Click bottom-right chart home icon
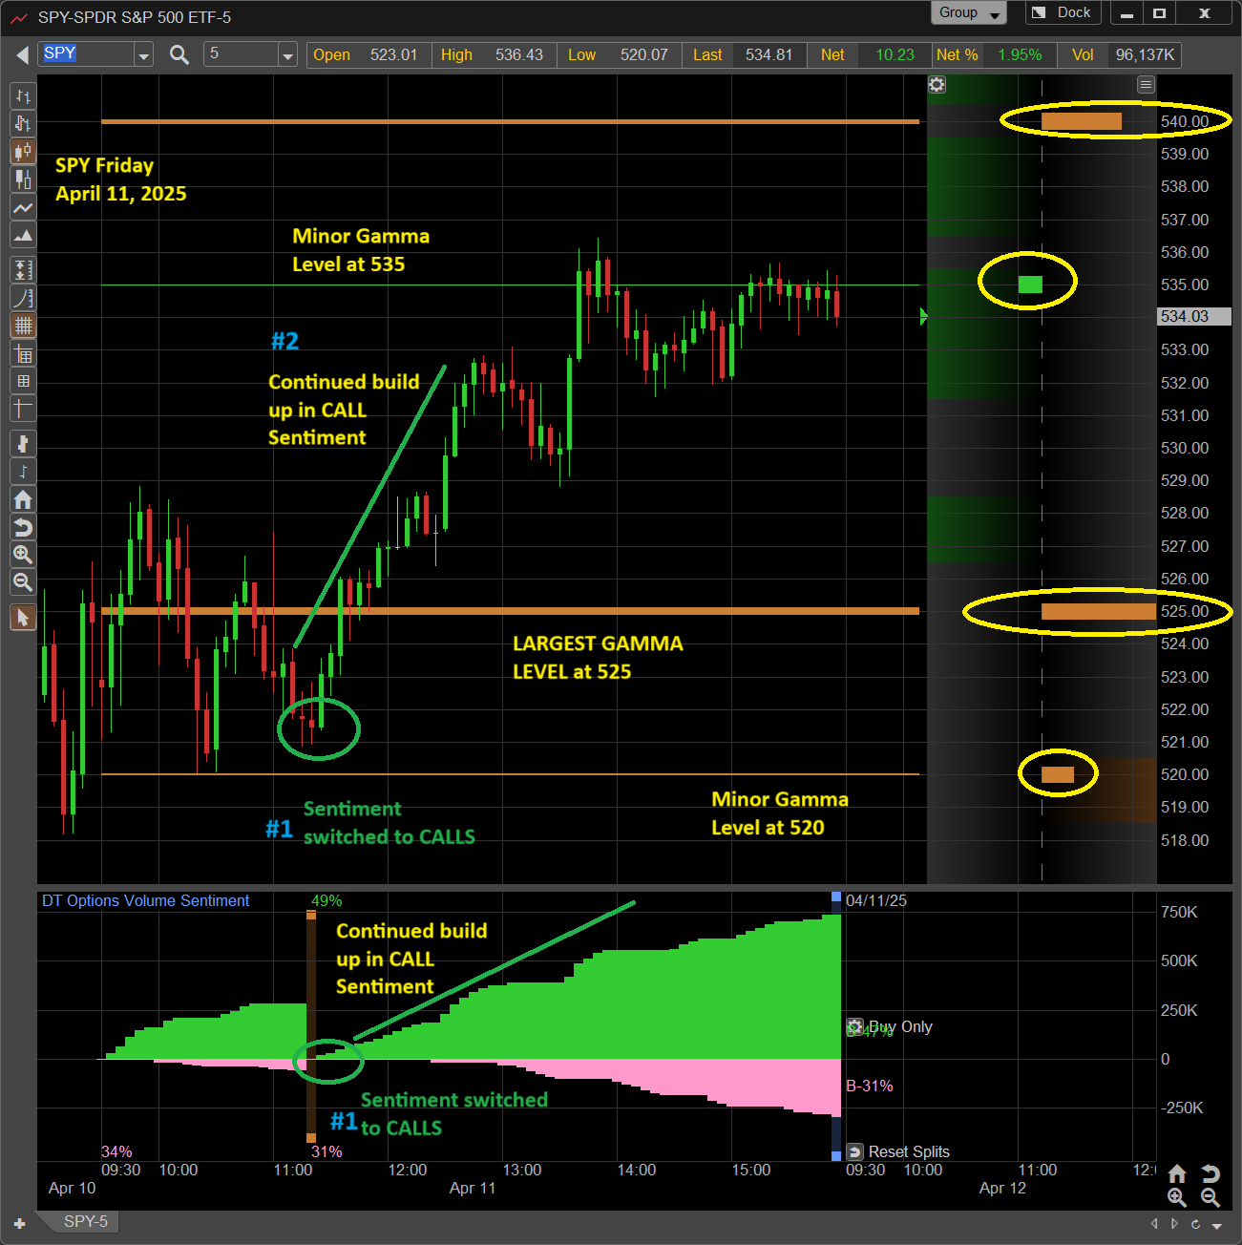This screenshot has height=1245, width=1242. click(x=1177, y=1173)
